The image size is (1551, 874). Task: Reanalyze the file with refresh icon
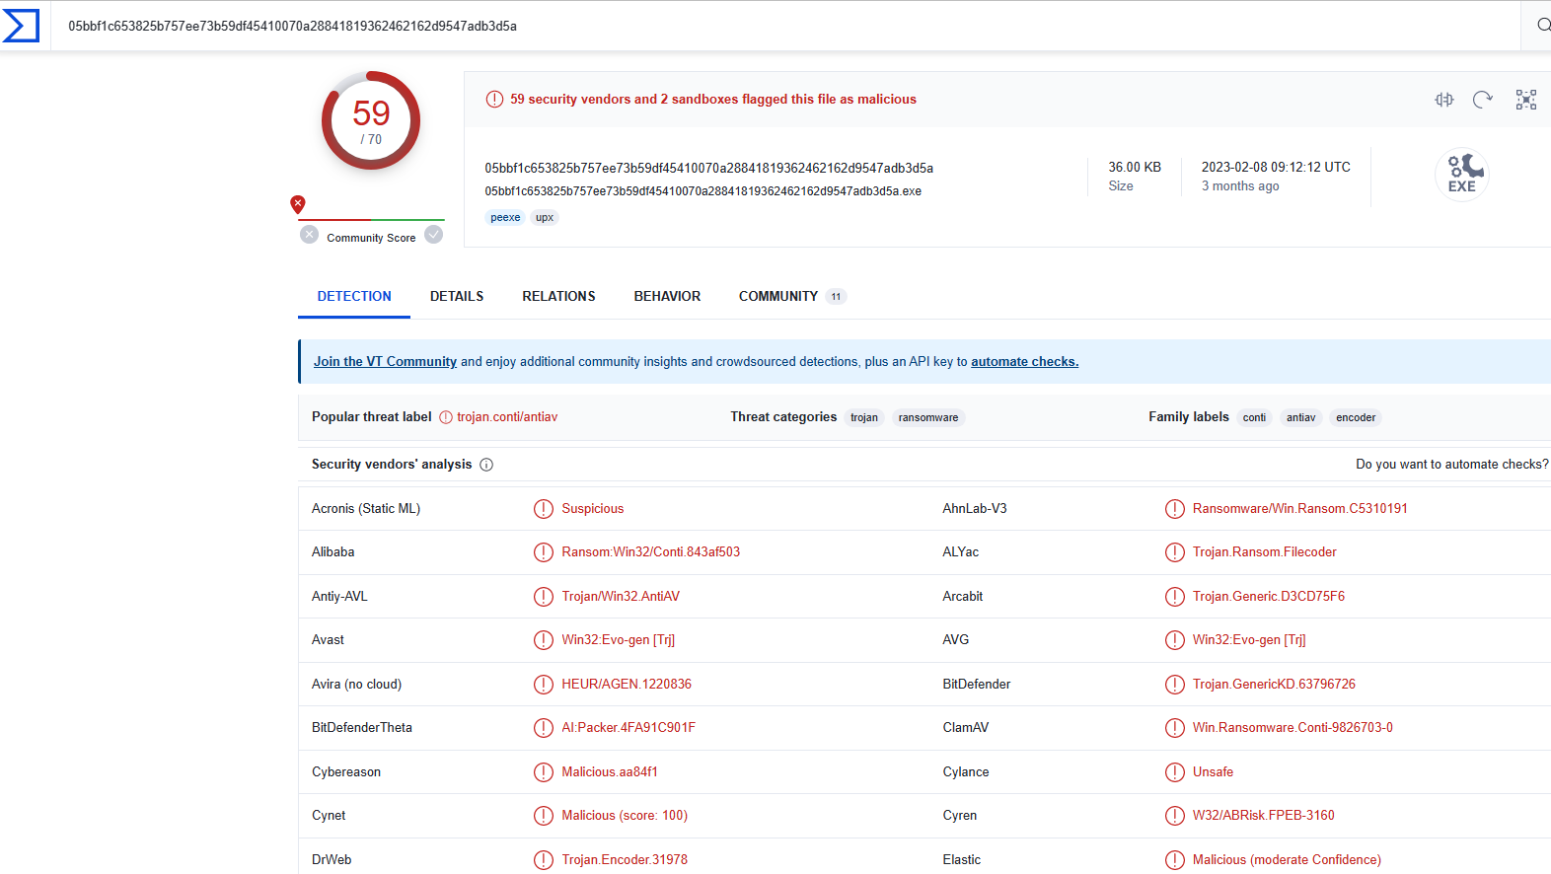point(1482,100)
